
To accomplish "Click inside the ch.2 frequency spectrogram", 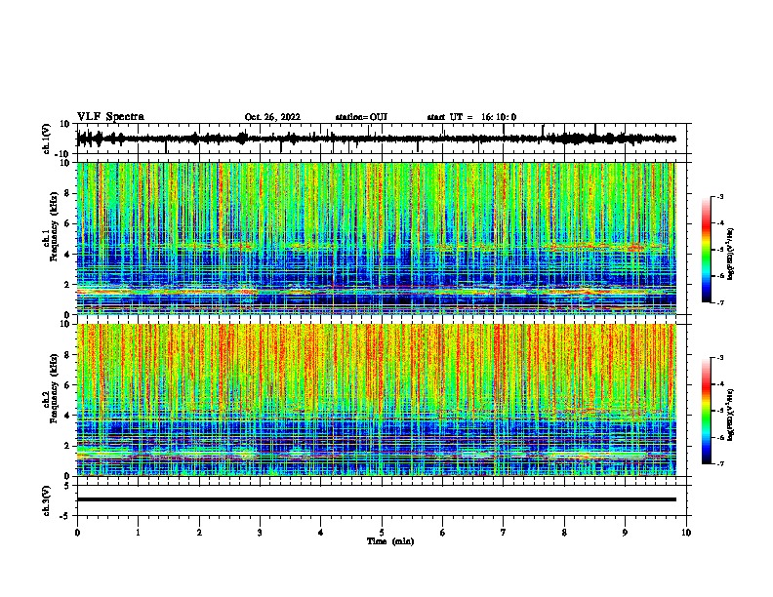I will click(377, 400).
